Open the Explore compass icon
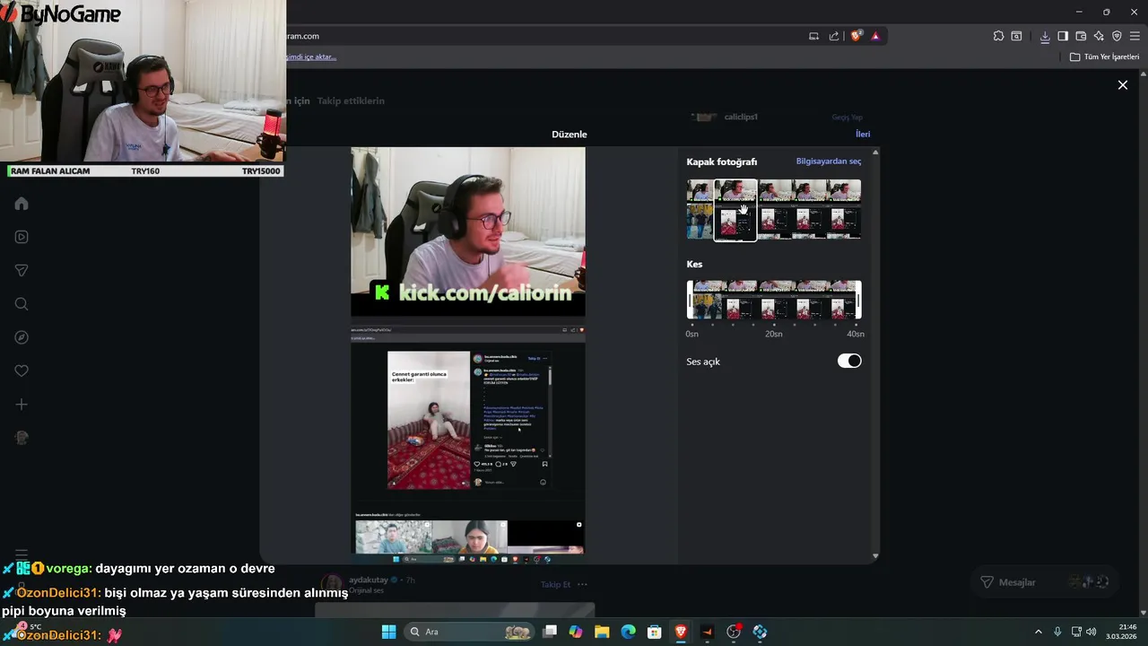Image resolution: width=1148 pixels, height=646 pixels. (22, 337)
